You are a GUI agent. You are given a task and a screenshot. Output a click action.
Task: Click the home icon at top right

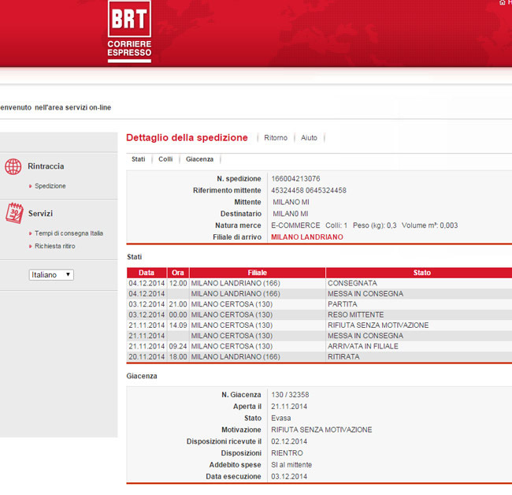click(x=503, y=3)
